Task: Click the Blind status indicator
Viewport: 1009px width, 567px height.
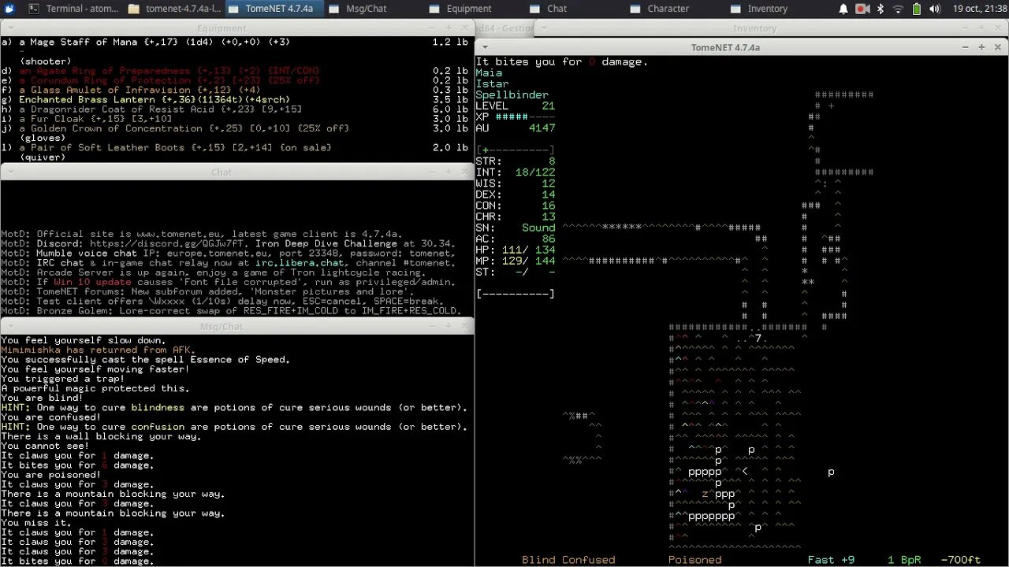Action: 538,560
